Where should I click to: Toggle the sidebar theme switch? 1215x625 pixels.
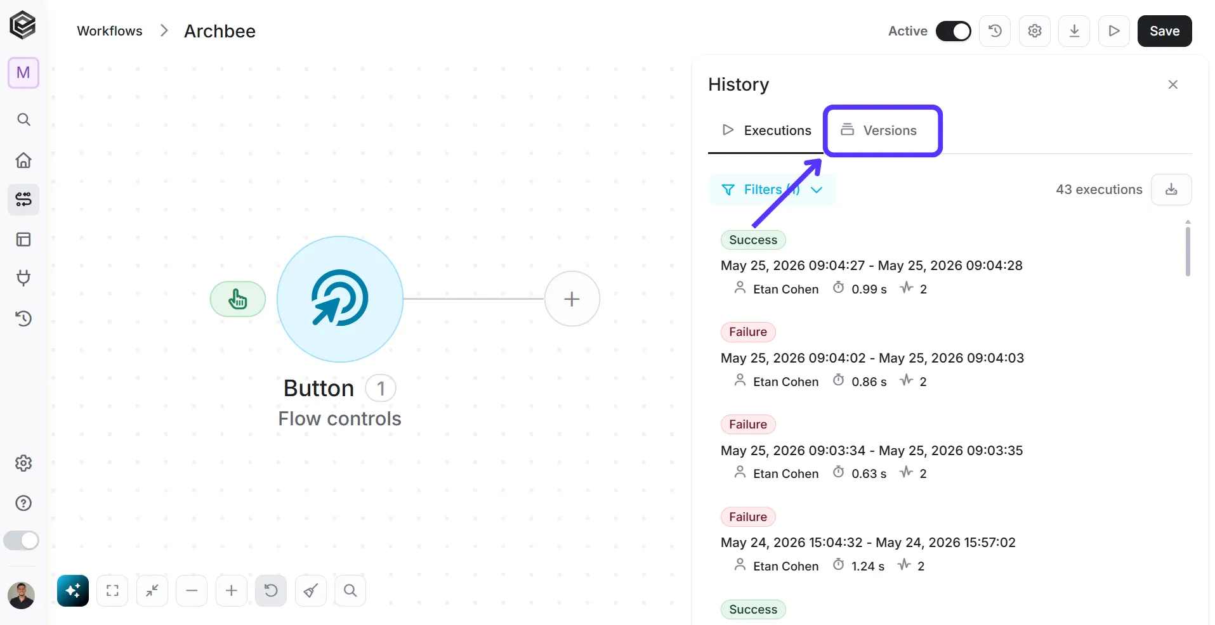(x=22, y=541)
